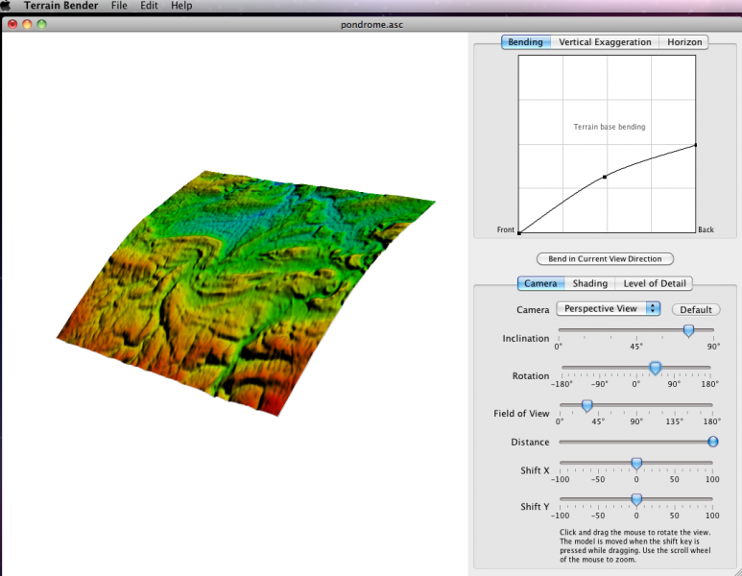The width and height of the screenshot is (742, 576).
Task: Click the Distance slider handle
Action: 712,442
